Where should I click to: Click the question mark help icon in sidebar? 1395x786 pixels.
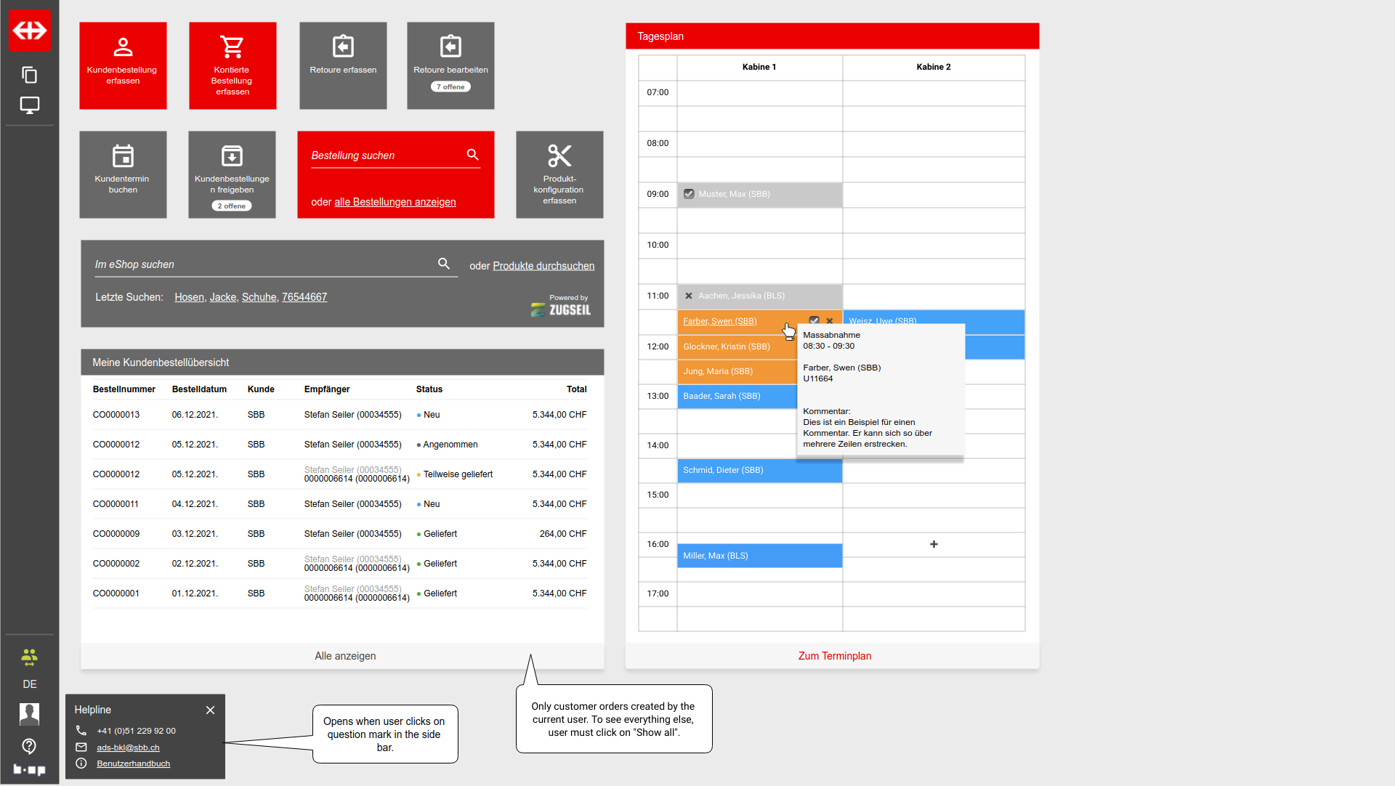click(x=29, y=746)
